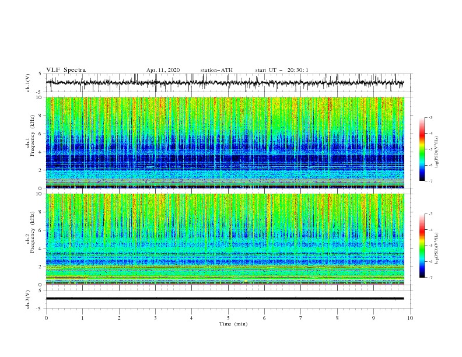Click the -7 tick on upper colorbar
The width and height of the screenshot is (462, 357).
click(x=430, y=181)
